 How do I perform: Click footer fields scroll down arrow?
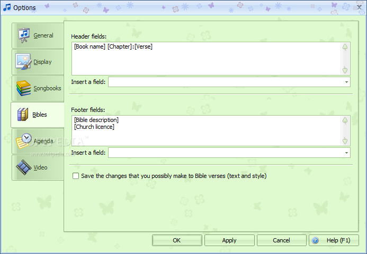(345, 141)
